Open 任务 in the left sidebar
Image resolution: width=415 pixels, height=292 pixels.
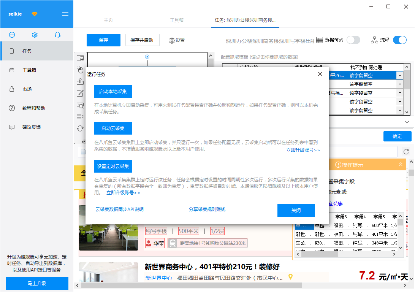pos(37,51)
